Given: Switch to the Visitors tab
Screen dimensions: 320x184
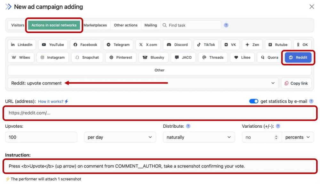Looking at the screenshot, I should click(18, 25).
